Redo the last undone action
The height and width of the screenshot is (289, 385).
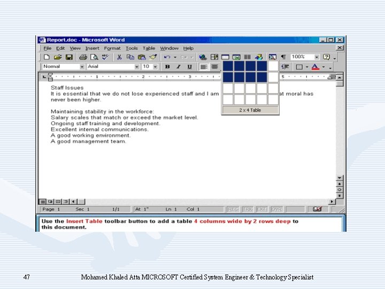183,57
